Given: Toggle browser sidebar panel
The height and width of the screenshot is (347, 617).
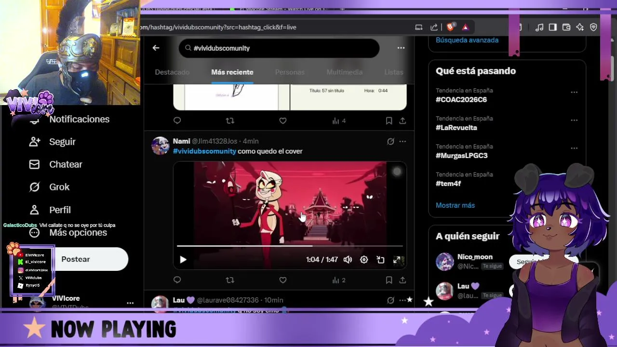Looking at the screenshot, I should pyautogui.click(x=553, y=27).
